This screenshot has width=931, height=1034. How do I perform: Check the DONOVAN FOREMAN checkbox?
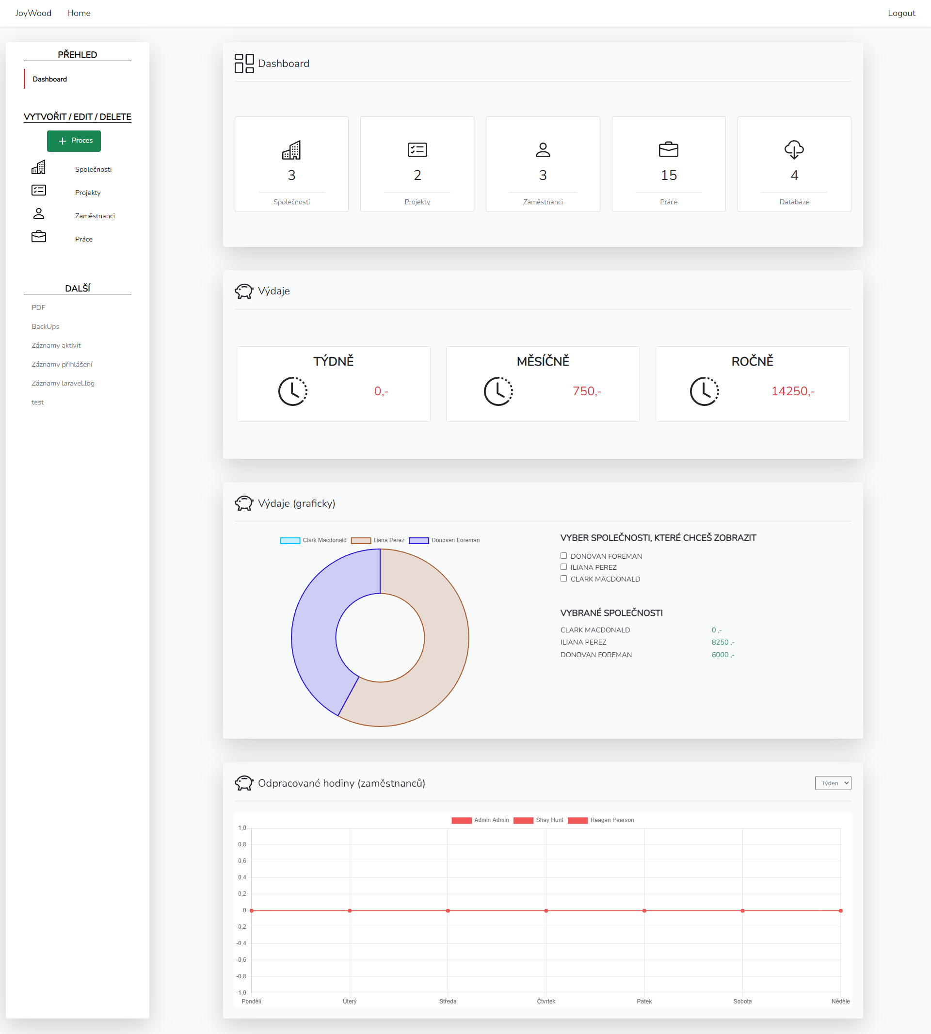pos(564,555)
